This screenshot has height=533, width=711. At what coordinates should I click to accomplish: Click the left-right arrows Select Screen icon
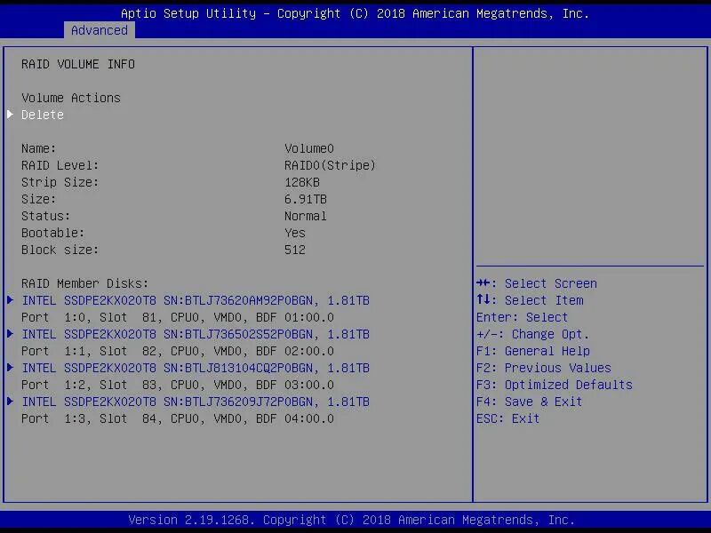pos(483,283)
